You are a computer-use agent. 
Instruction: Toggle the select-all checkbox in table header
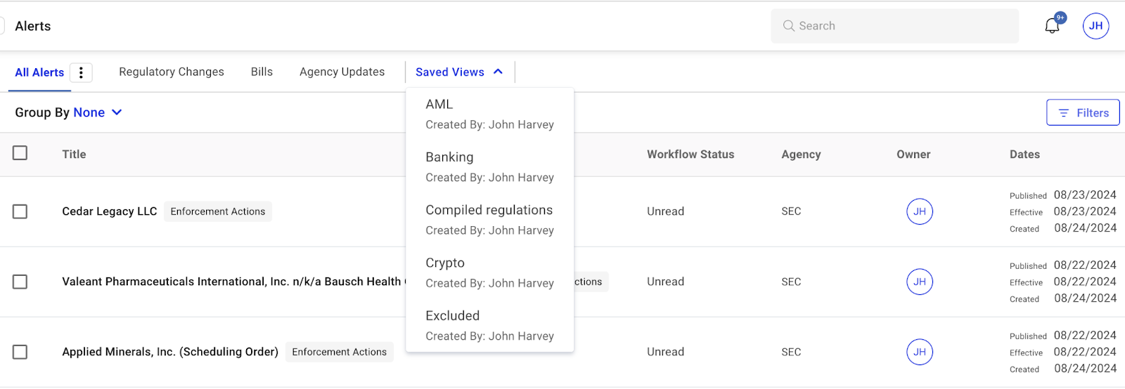coord(20,153)
